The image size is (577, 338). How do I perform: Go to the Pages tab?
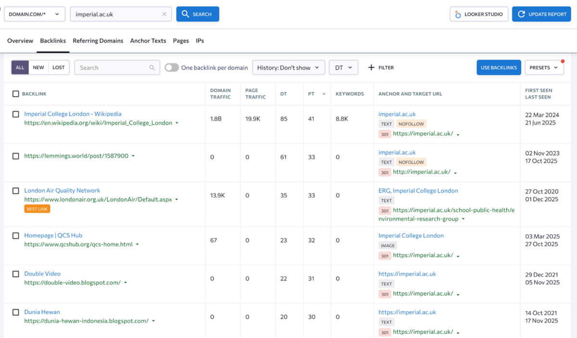(x=181, y=41)
